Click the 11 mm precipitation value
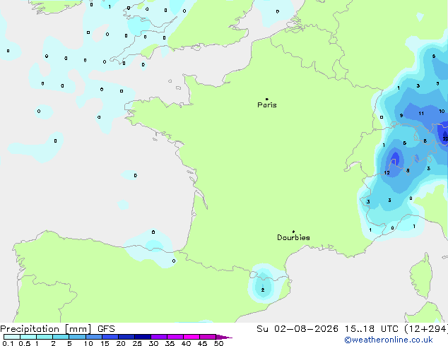This screenshot has width=448, height=346. (421, 114)
